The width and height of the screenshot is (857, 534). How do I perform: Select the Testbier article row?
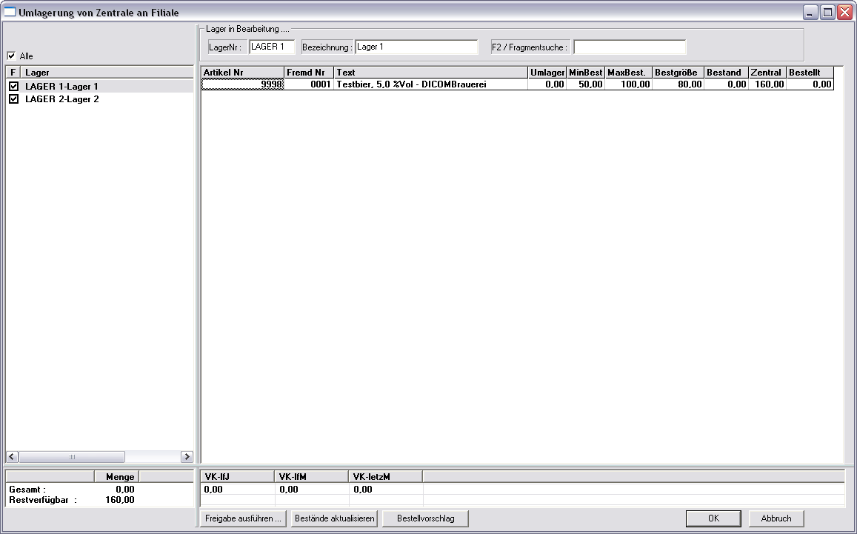click(430, 85)
